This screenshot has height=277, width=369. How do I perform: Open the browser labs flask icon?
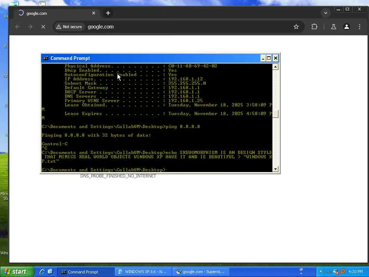(333, 27)
